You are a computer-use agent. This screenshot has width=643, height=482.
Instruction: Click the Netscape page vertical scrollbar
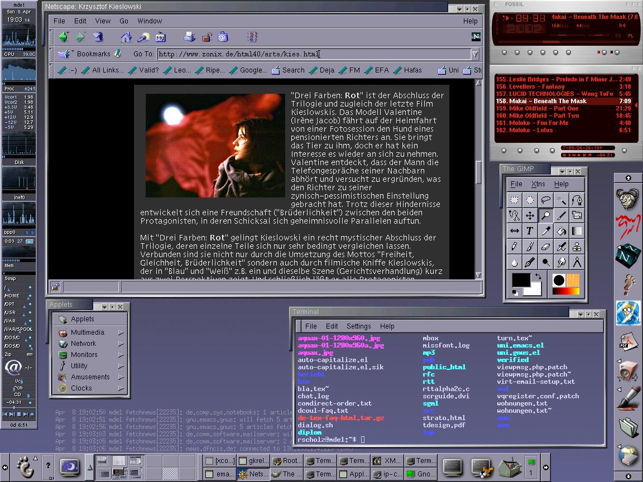(x=478, y=179)
